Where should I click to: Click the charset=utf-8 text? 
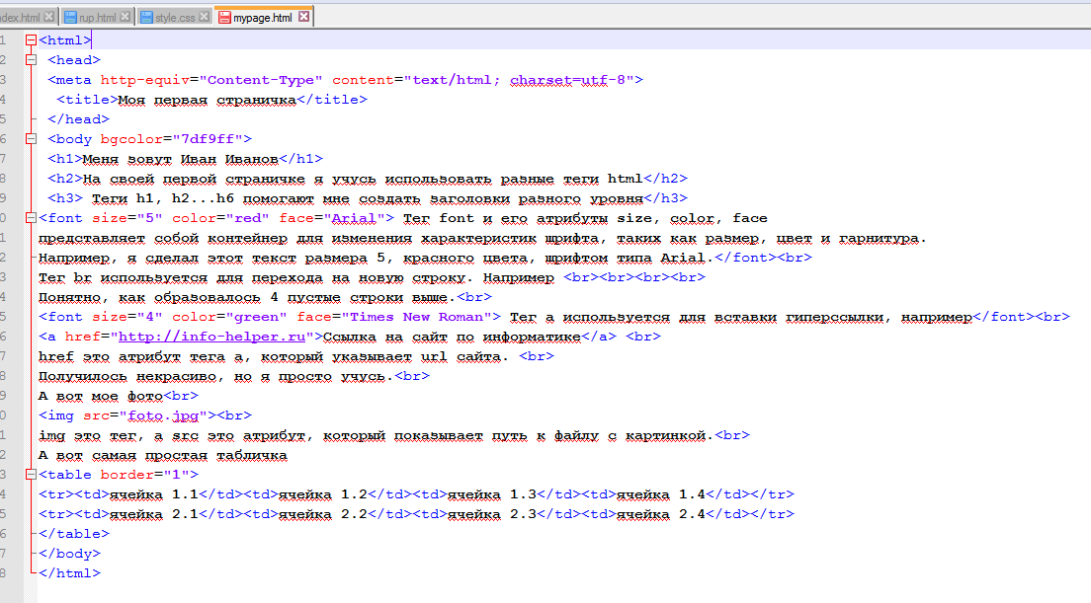pyautogui.click(x=568, y=80)
